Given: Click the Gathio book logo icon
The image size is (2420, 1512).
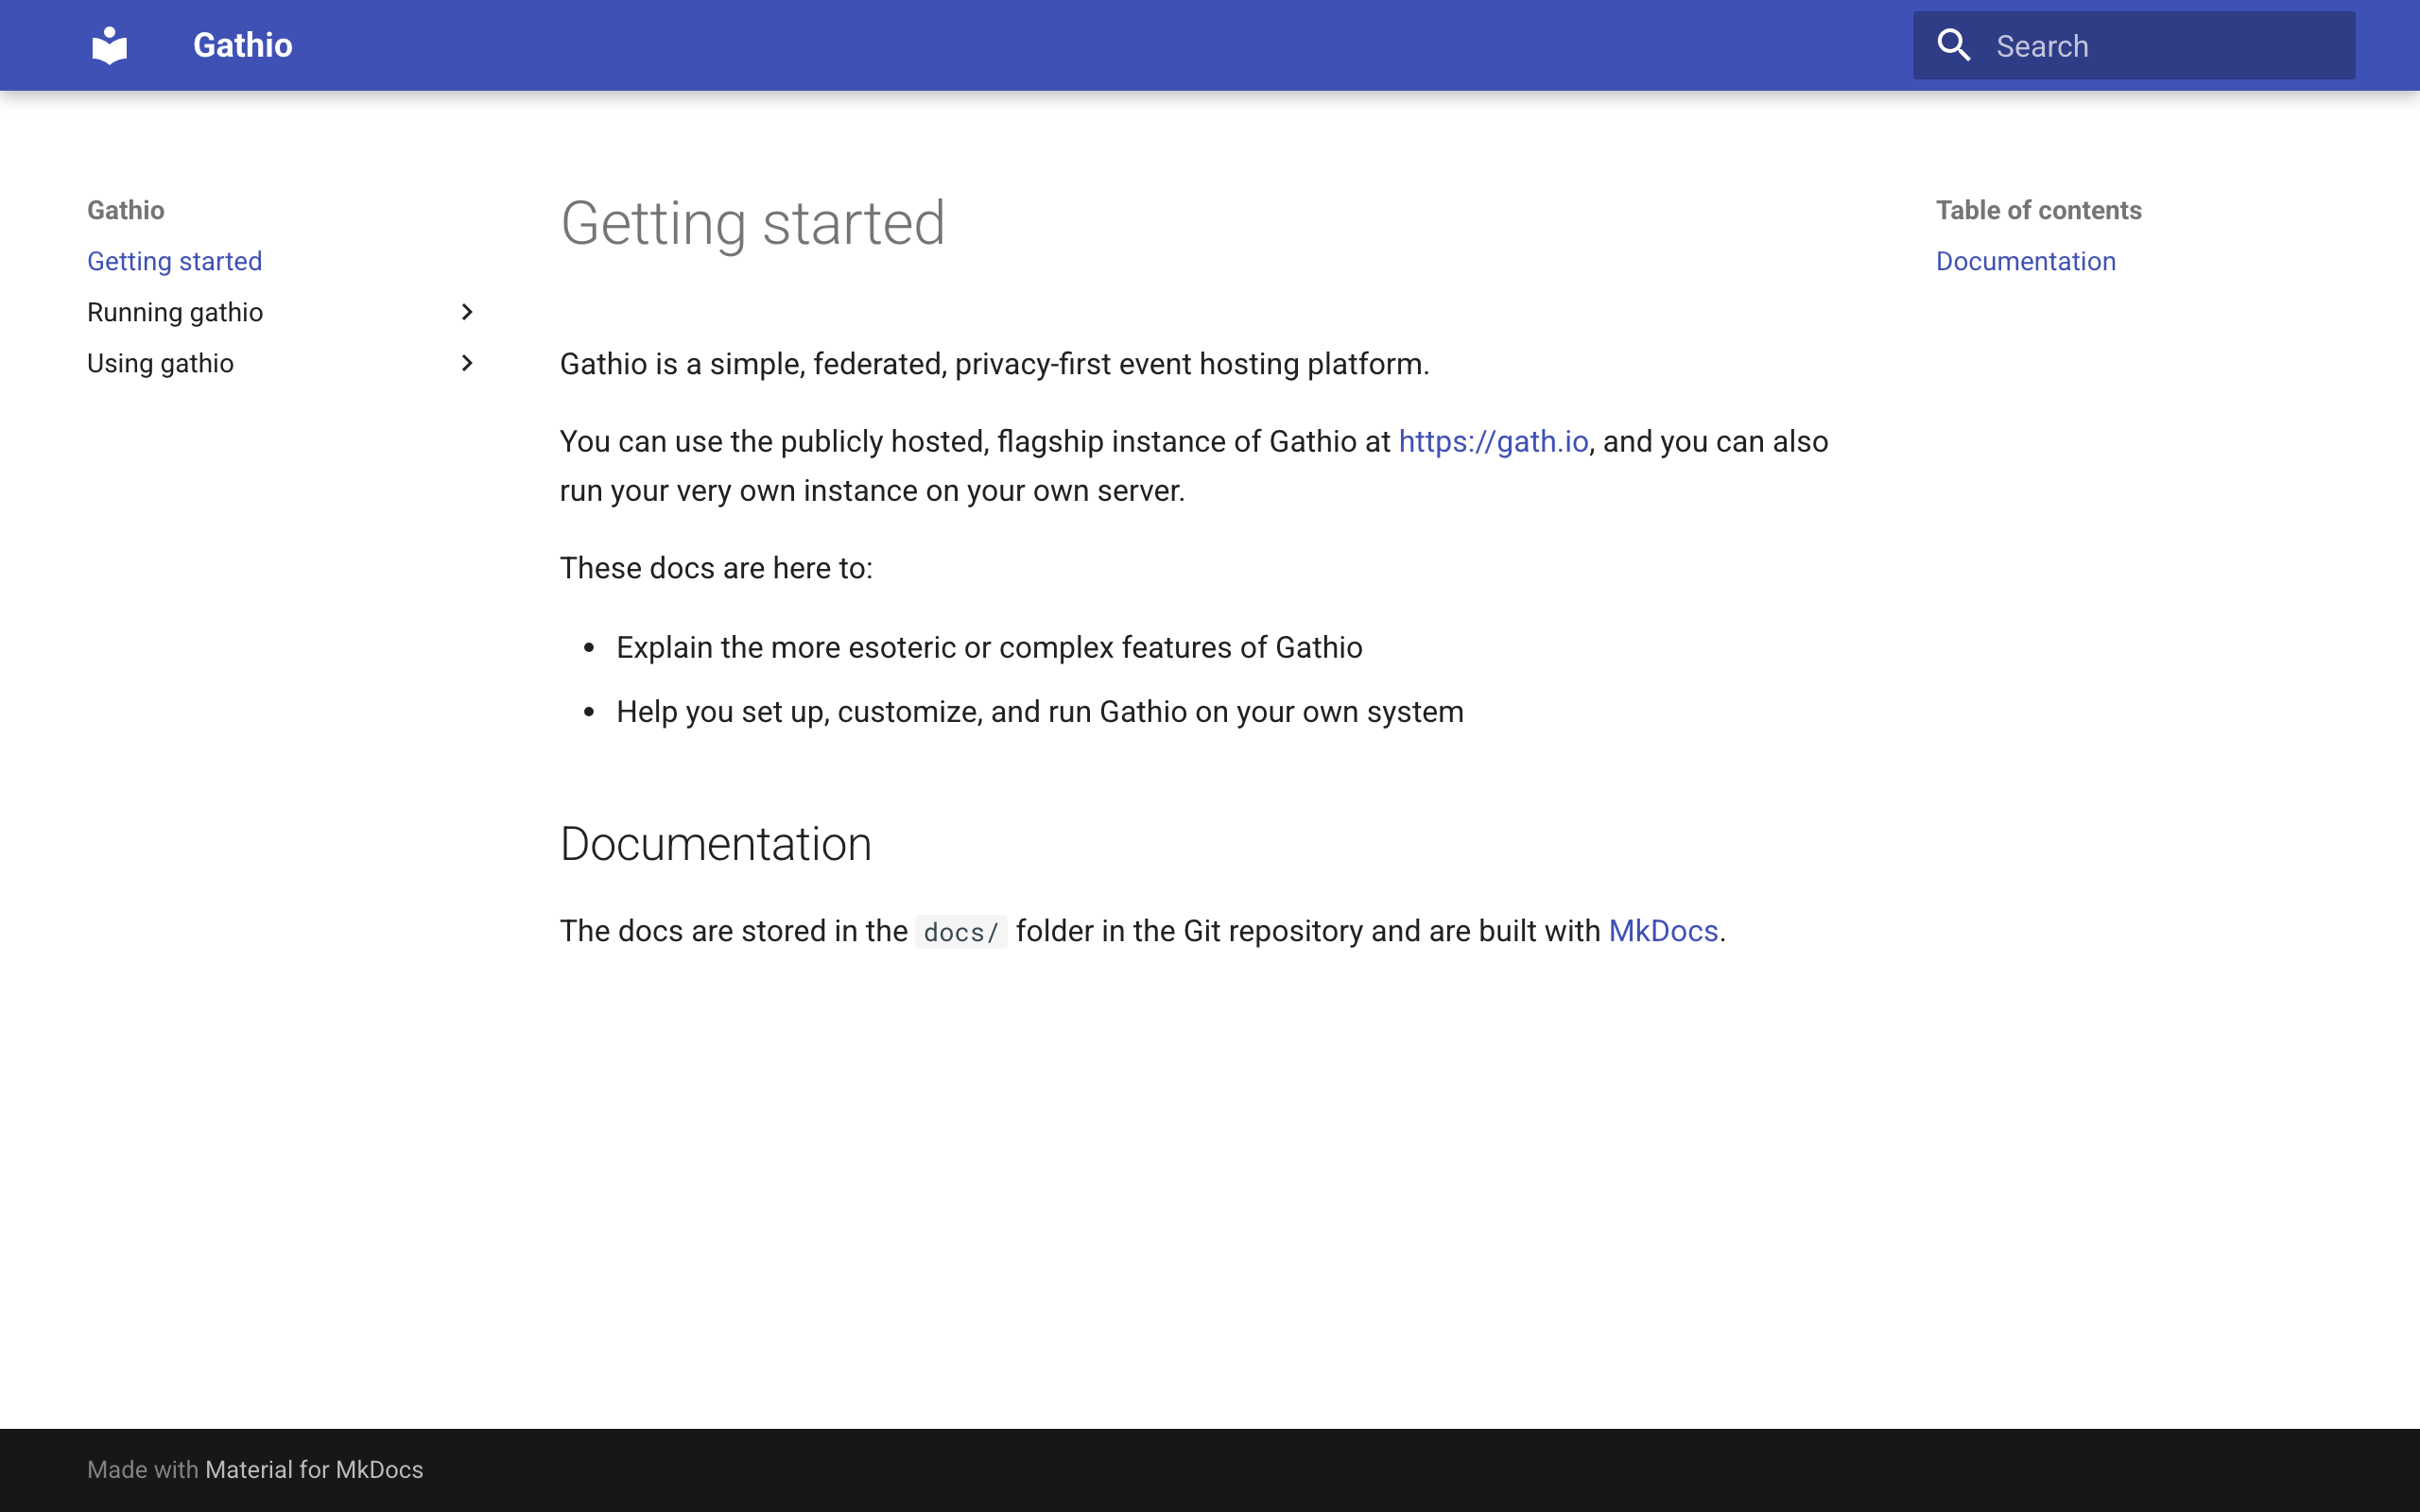Looking at the screenshot, I should pyautogui.click(x=109, y=45).
